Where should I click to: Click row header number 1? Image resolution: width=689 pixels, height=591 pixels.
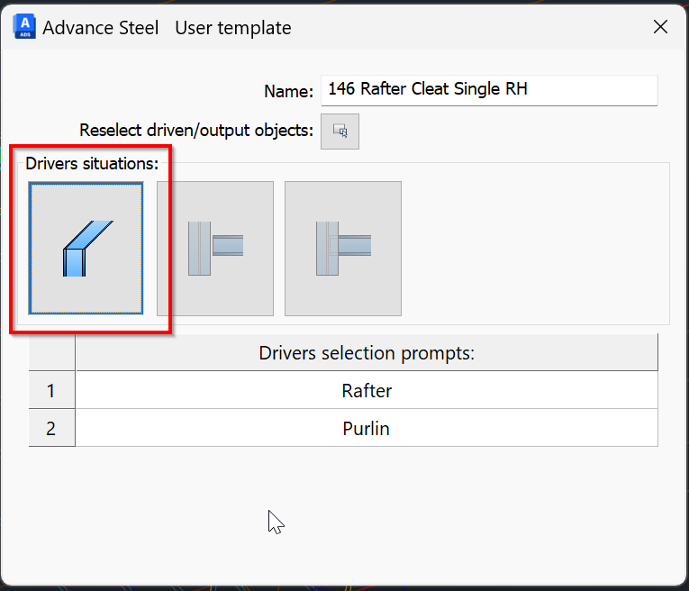pyautogui.click(x=51, y=391)
